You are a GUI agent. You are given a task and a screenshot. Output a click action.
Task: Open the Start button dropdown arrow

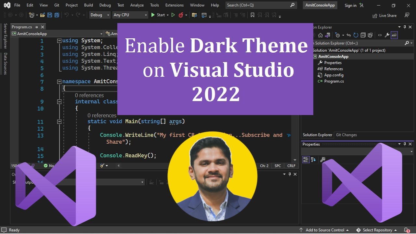[x=168, y=15]
